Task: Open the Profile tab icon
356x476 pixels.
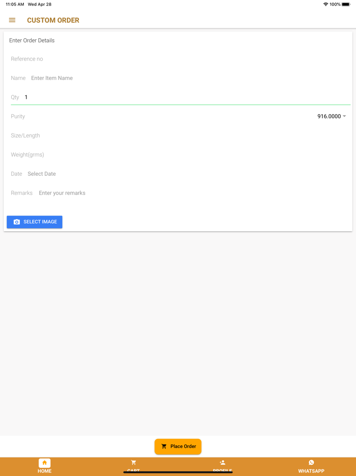Action: pyautogui.click(x=222, y=463)
